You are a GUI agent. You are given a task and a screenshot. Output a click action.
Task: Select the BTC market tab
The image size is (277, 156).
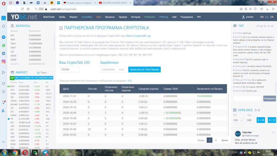pyautogui.click(x=17, y=78)
